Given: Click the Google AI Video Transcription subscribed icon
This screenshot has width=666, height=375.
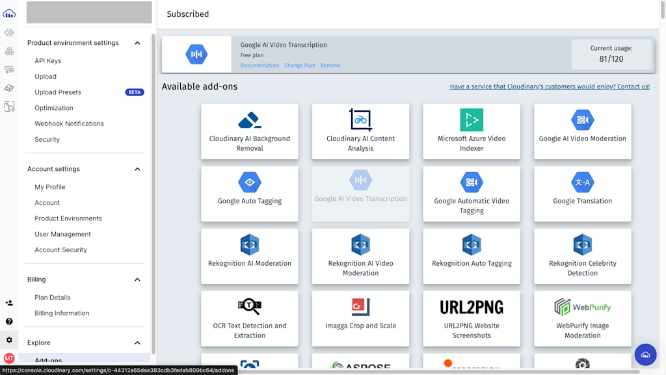Looking at the screenshot, I should coord(196,55).
